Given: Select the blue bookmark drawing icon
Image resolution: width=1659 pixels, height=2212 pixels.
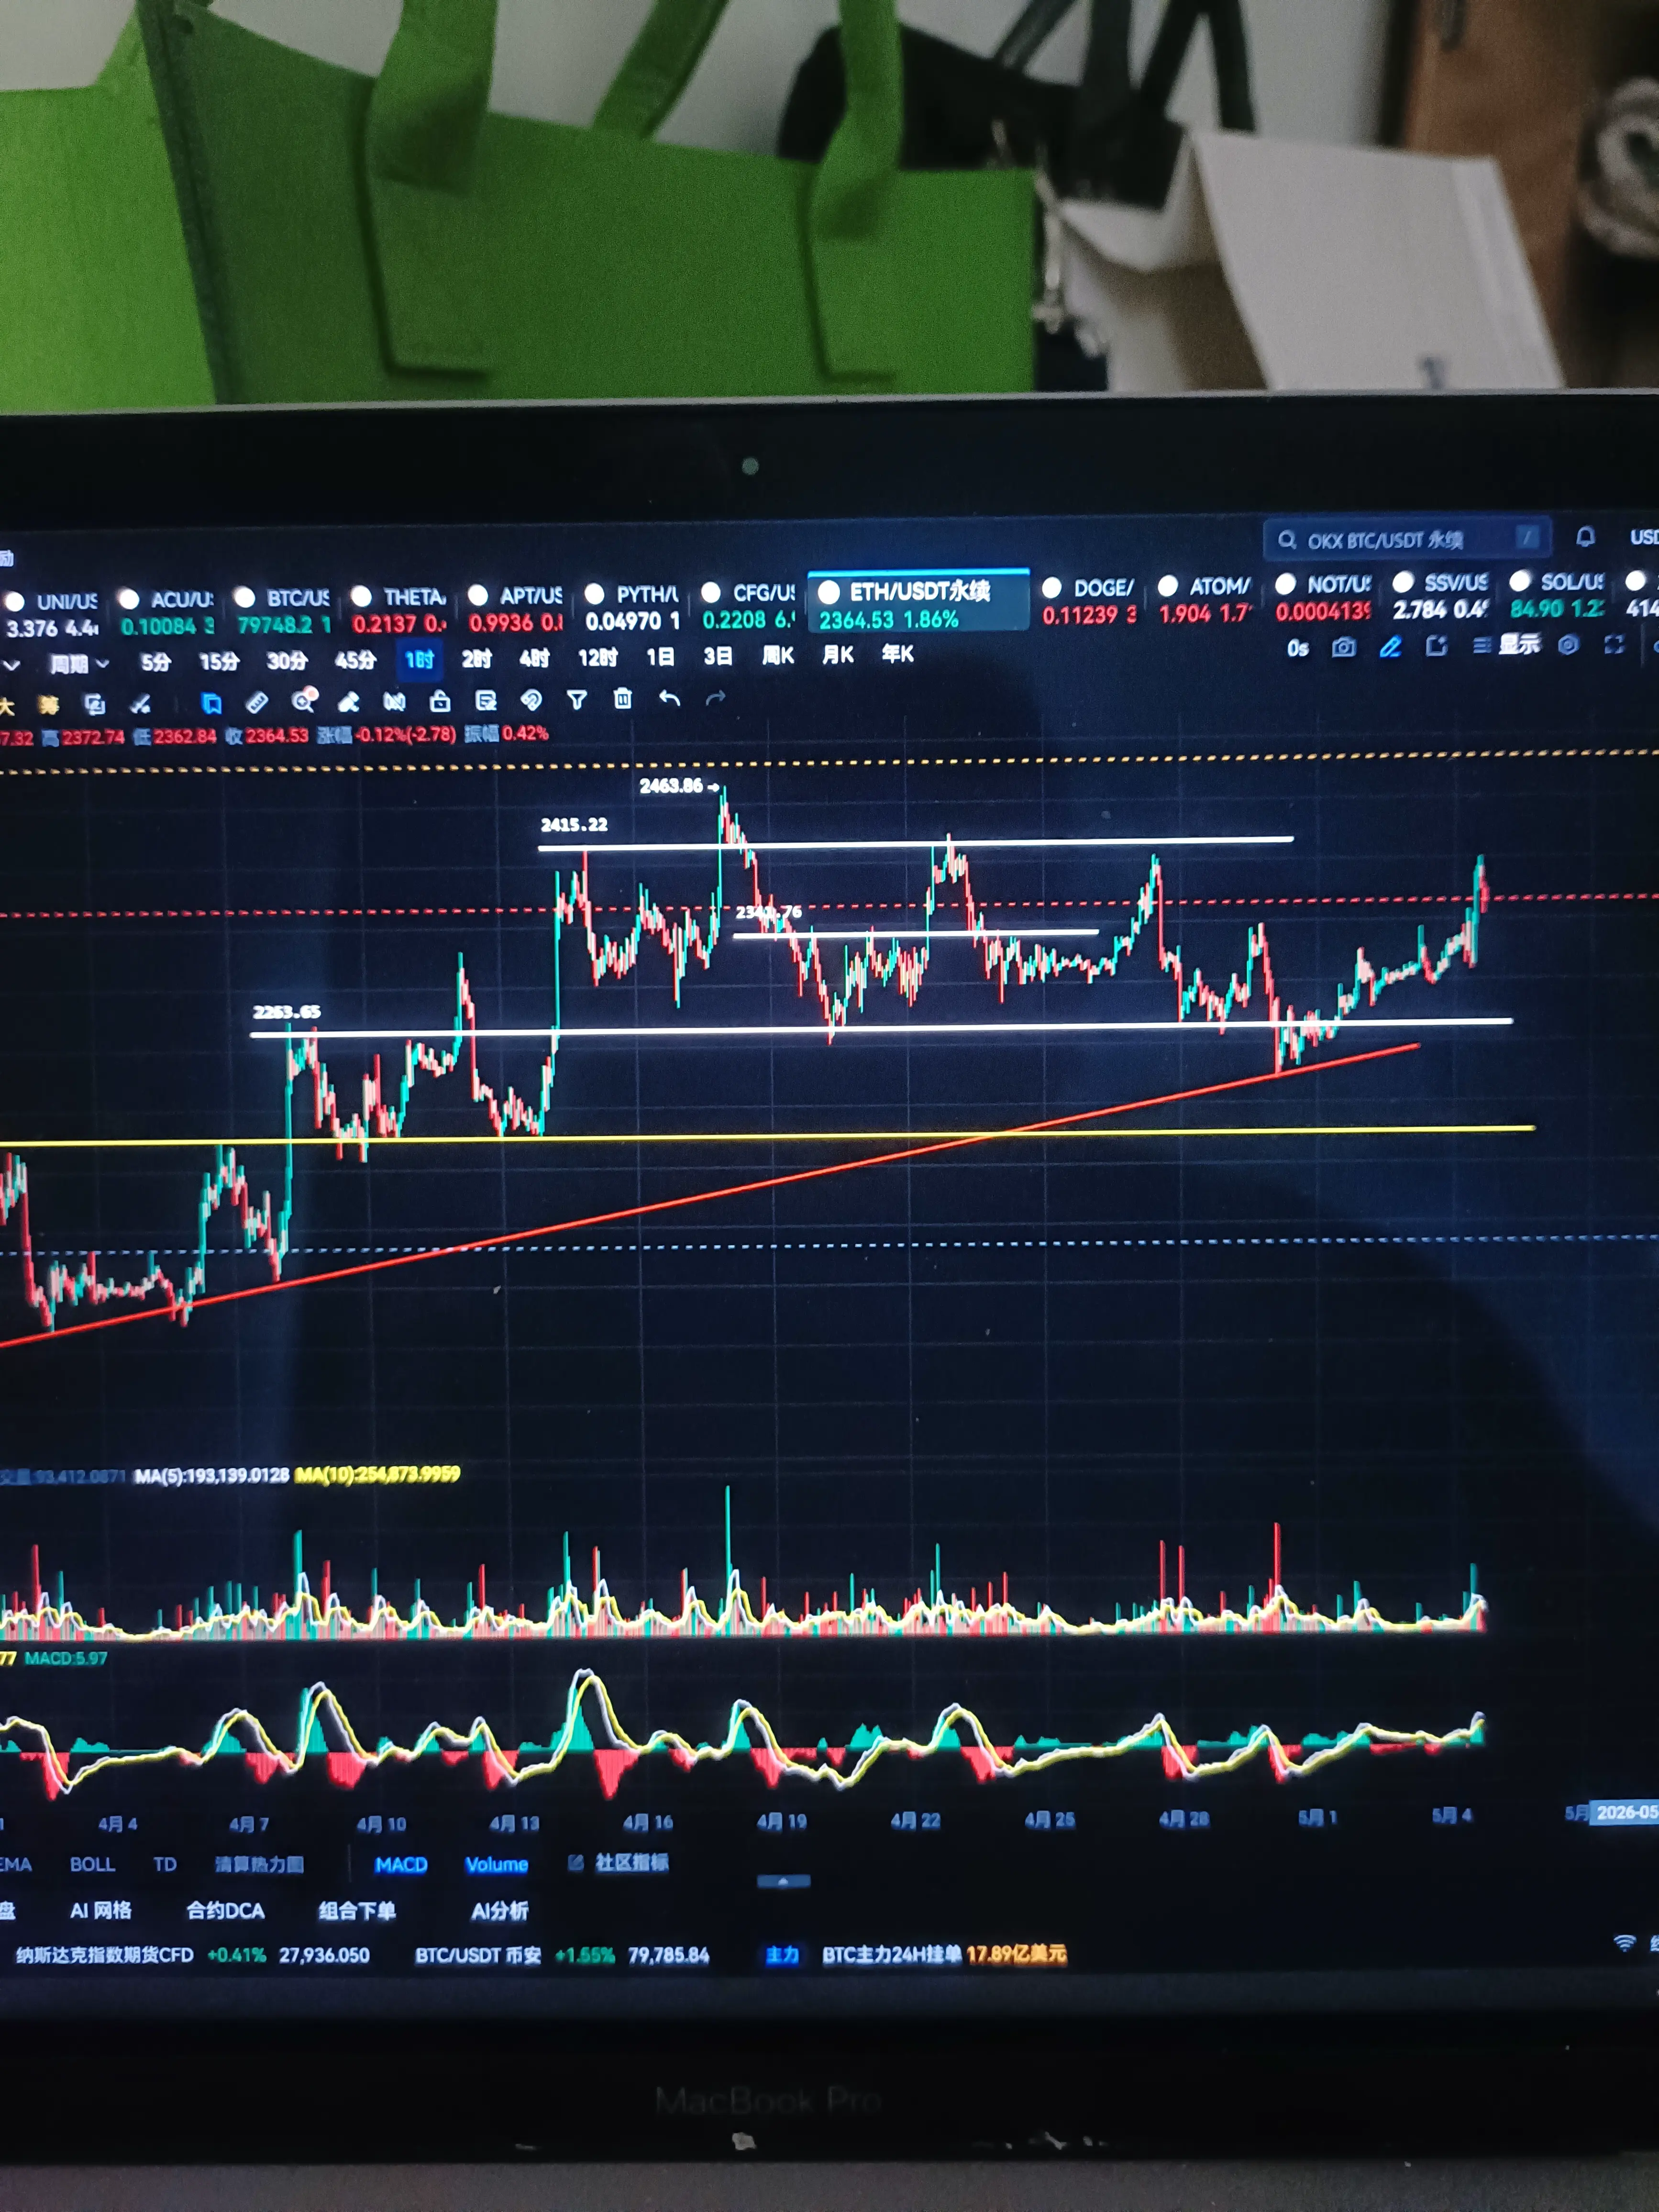Looking at the screenshot, I should tap(211, 703).
